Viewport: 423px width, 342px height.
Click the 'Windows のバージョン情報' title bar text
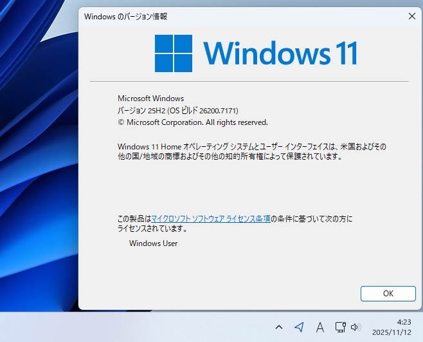tap(126, 17)
